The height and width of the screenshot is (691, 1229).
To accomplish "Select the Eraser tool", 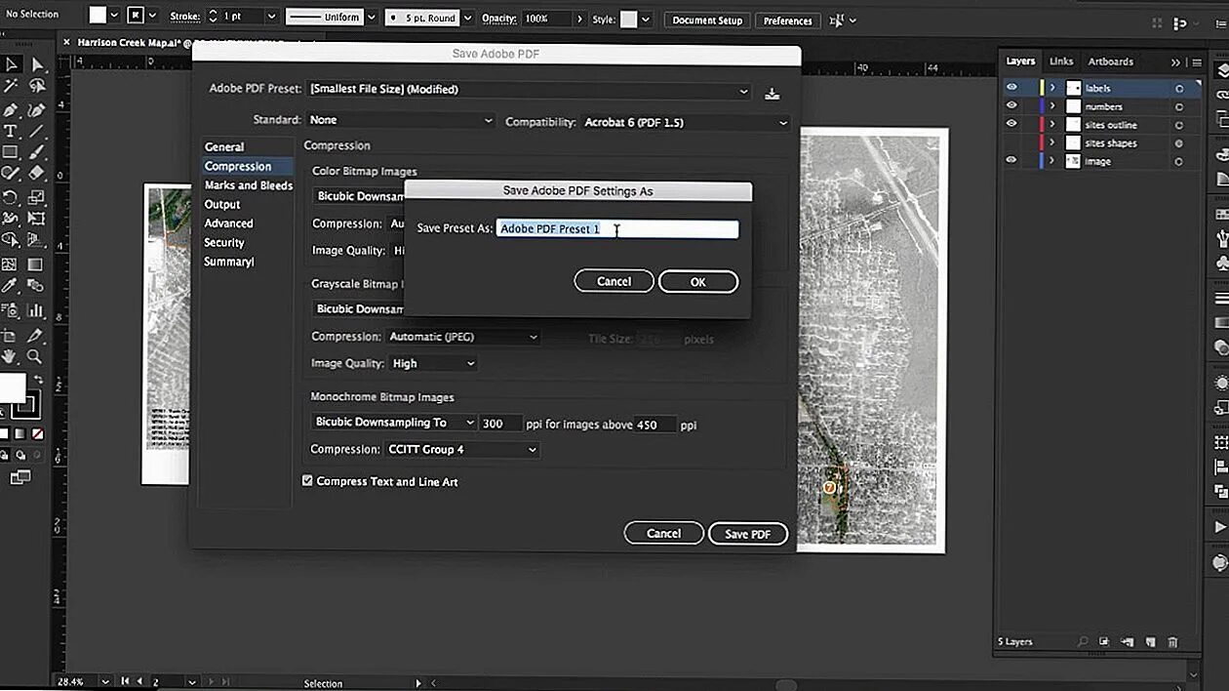I will pyautogui.click(x=36, y=173).
